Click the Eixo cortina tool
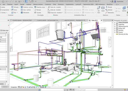The width and height of the screenshot is (128, 91). (x=26, y=10)
